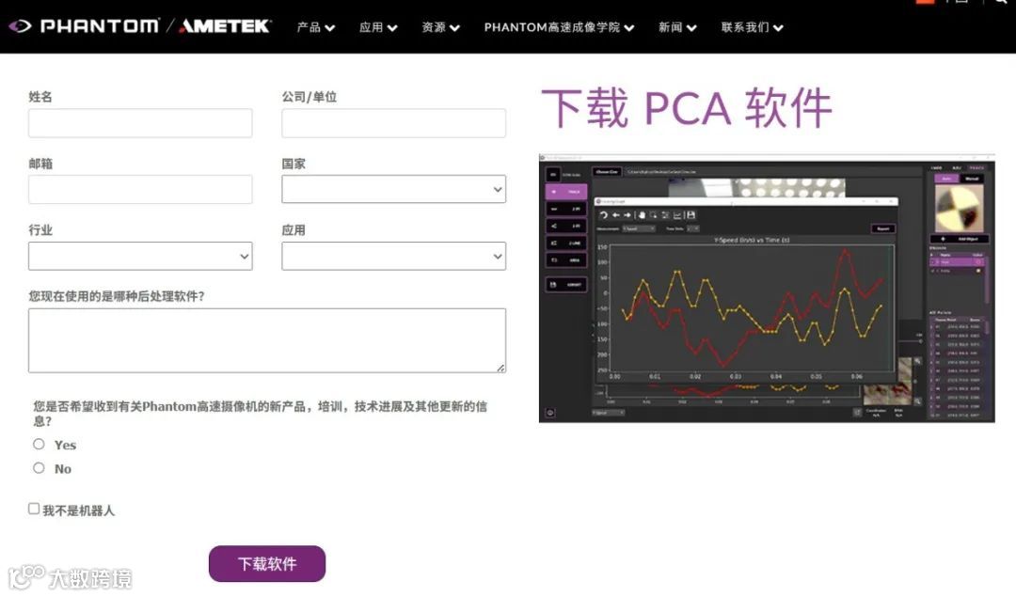Open the 应用 form dropdown
The height and width of the screenshot is (597, 1016).
click(x=393, y=256)
